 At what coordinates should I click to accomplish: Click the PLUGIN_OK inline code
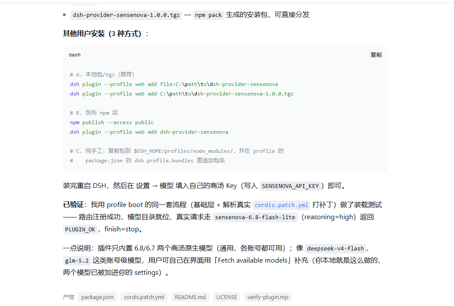point(80,229)
